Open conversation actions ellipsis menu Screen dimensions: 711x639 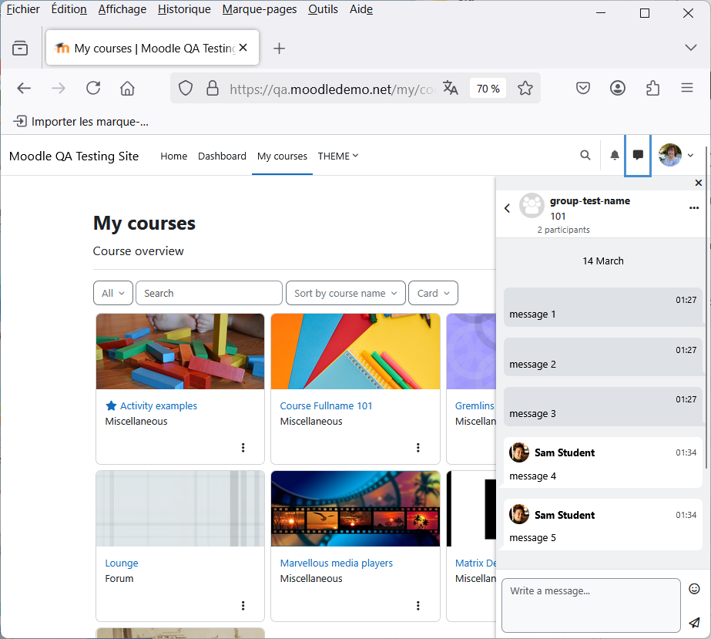pyautogui.click(x=694, y=208)
